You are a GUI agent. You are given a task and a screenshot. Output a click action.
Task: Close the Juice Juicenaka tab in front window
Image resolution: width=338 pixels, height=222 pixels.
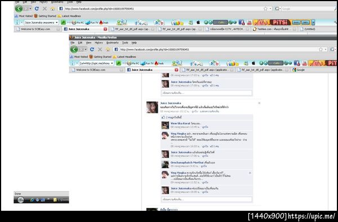(176, 70)
